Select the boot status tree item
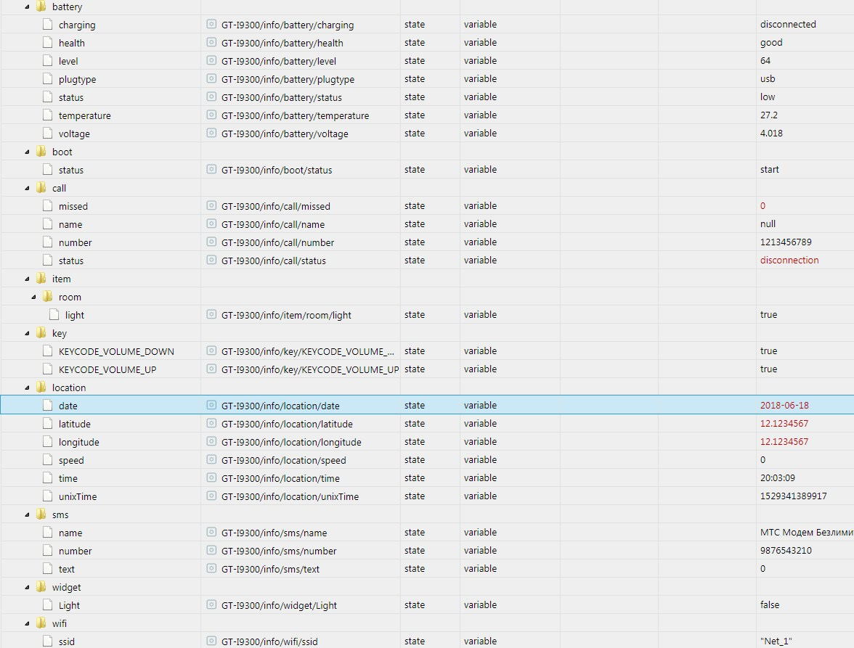Viewport: 854px width, 648px height. [x=71, y=169]
